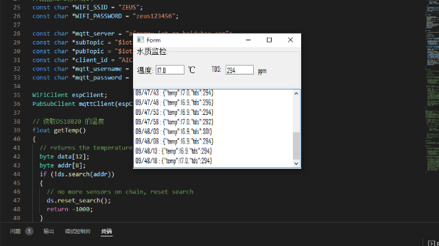The height and width of the screenshot is (246, 439).
Task: Click PubSubClient on line 36
Action: pyautogui.click(x=54, y=104)
